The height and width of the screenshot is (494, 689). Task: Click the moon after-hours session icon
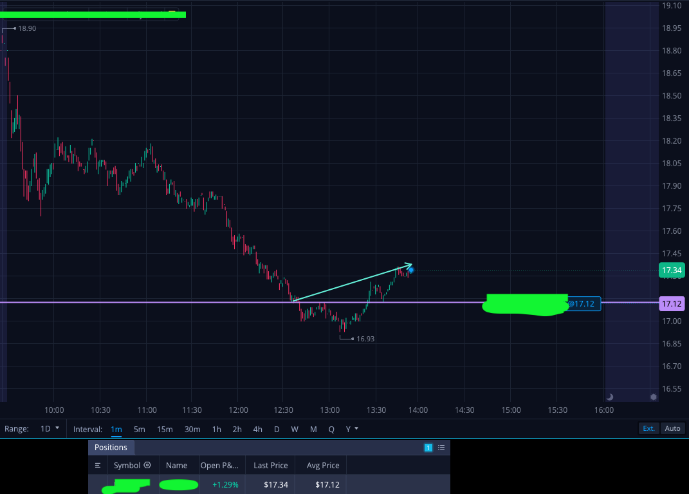pyautogui.click(x=609, y=397)
